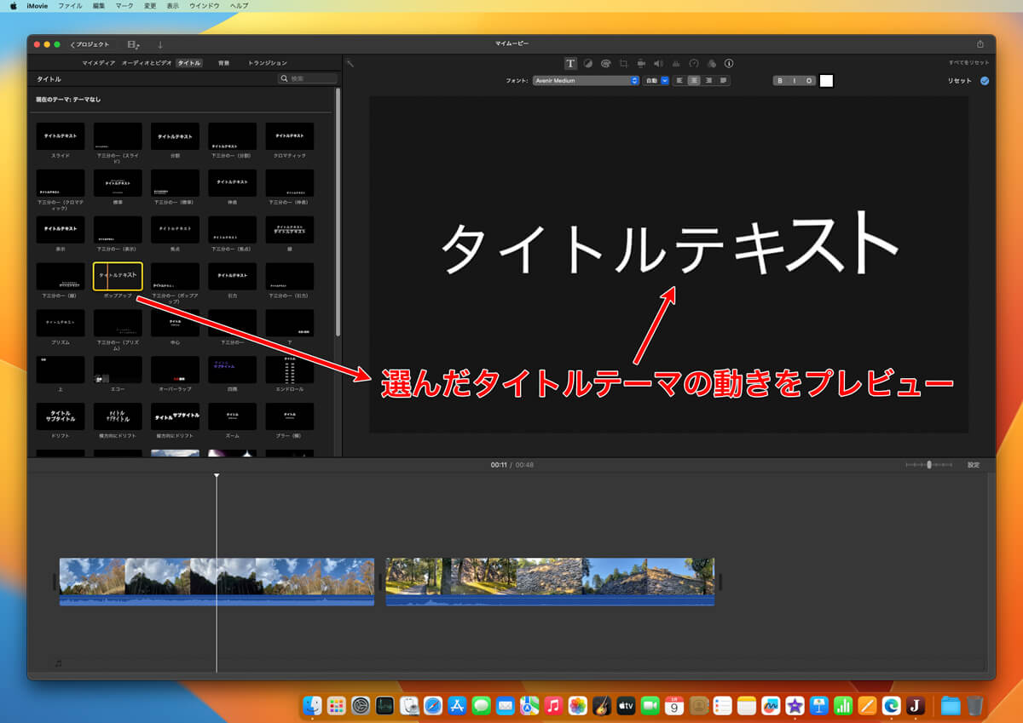Open the stabilization camera icon

[640, 63]
